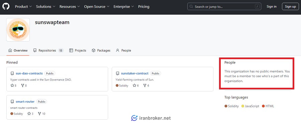Click the book icon on Repositories tab

(x=35, y=51)
